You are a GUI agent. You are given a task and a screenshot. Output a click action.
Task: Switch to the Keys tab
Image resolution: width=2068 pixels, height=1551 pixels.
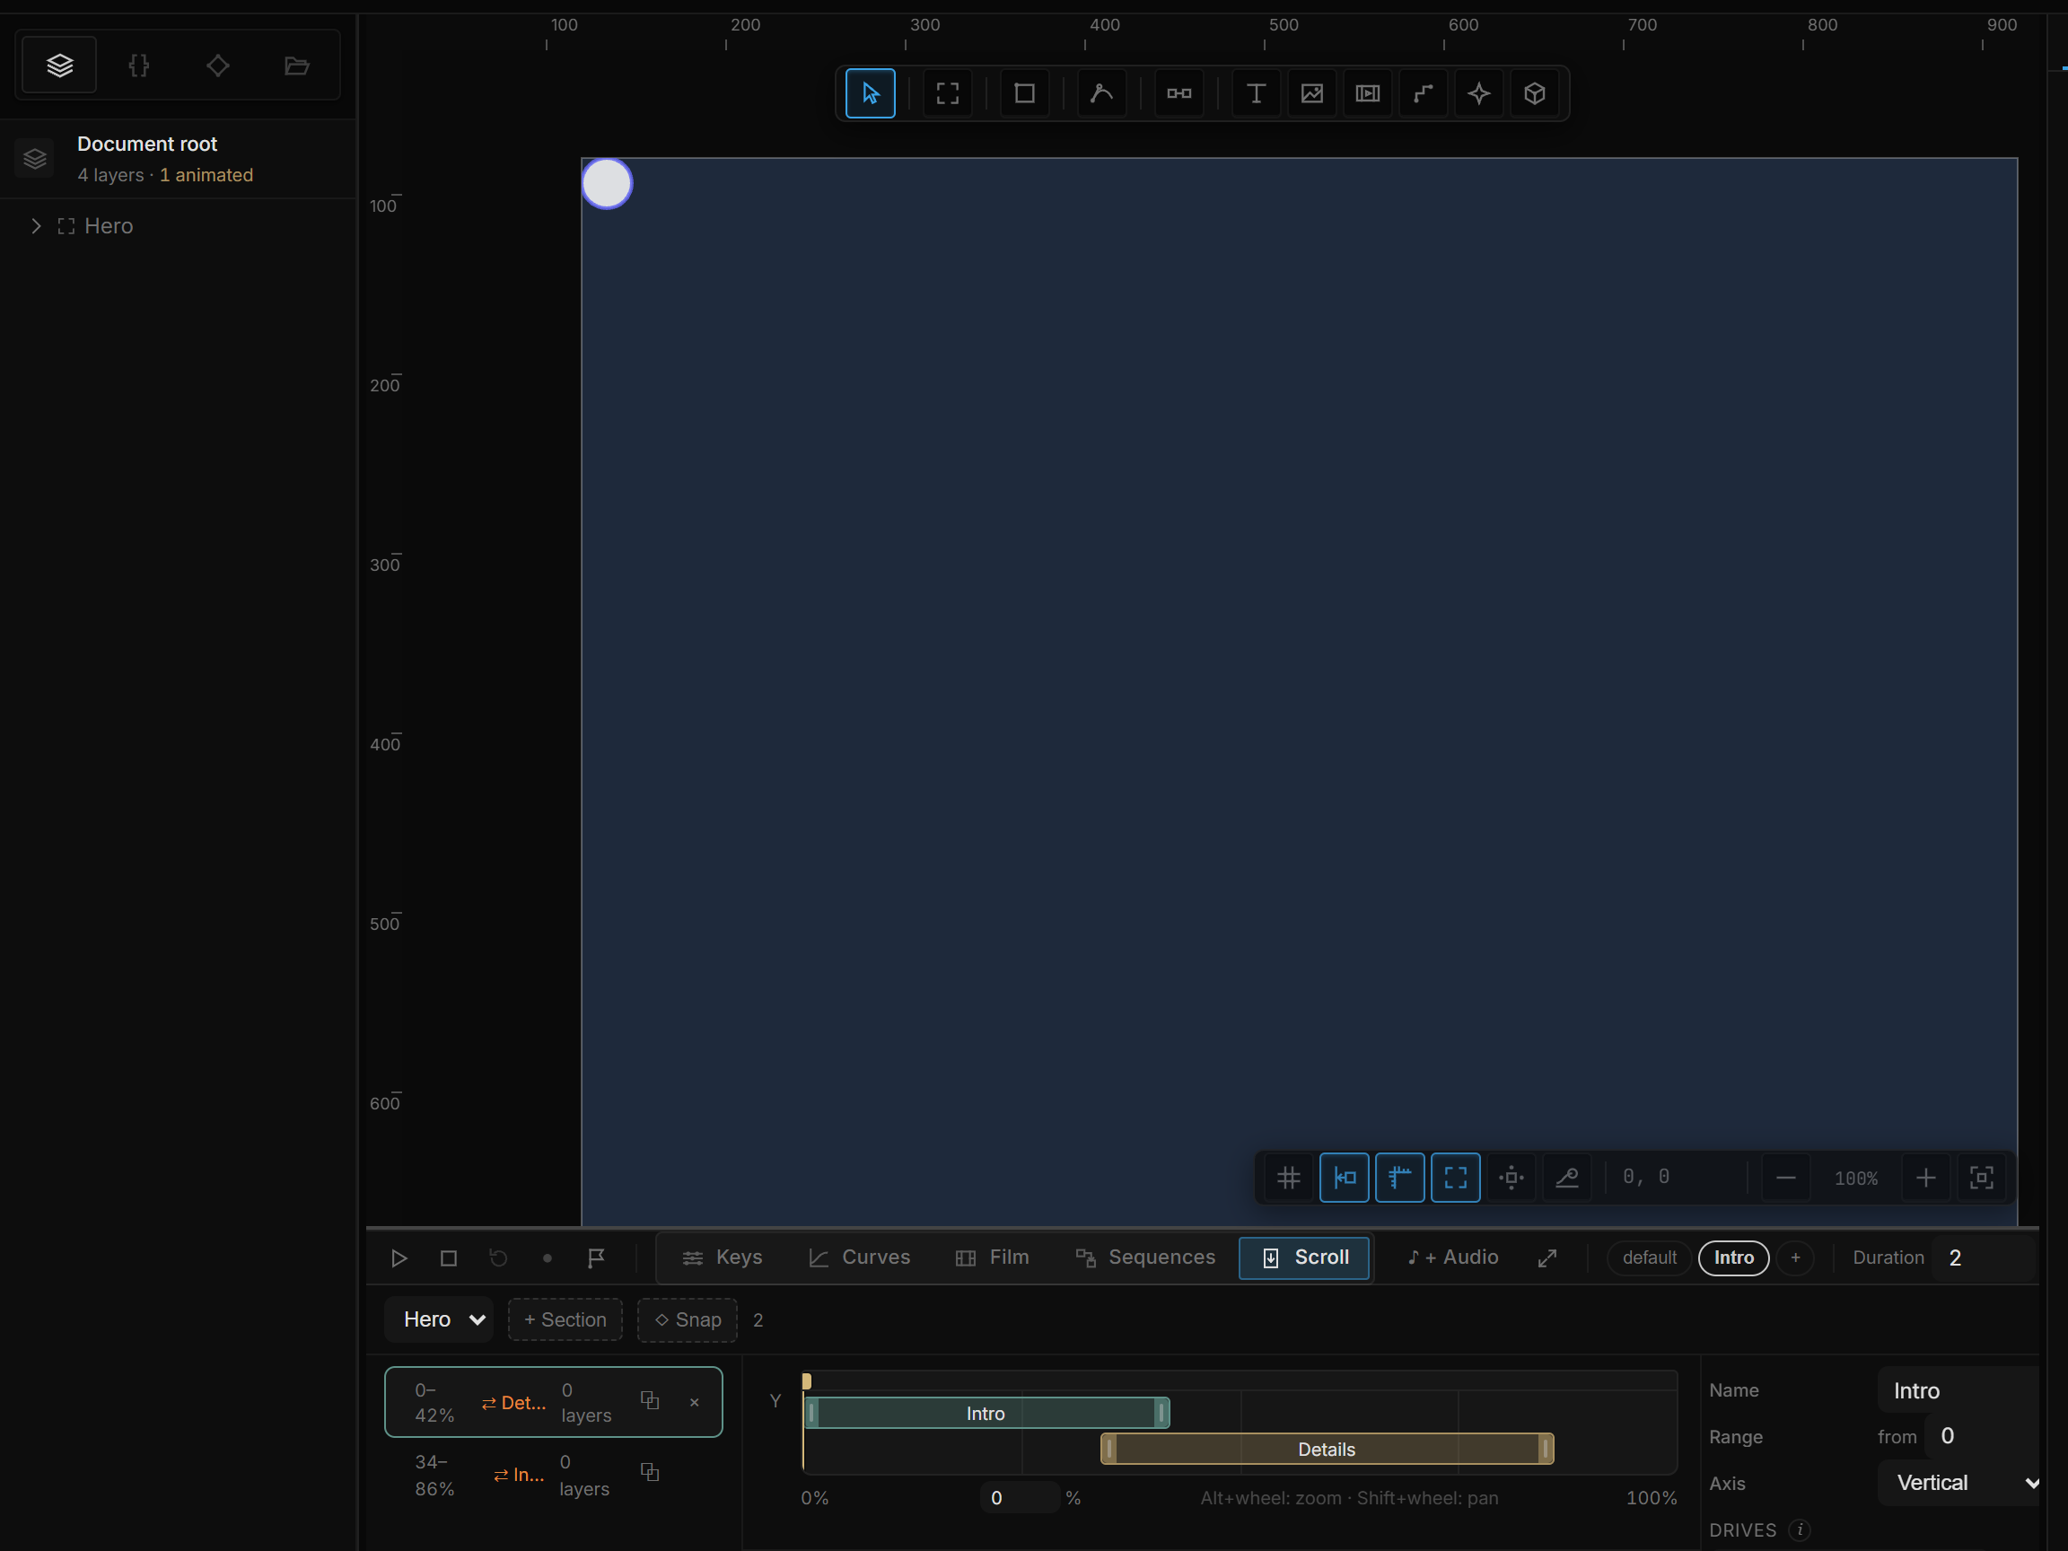pos(723,1257)
